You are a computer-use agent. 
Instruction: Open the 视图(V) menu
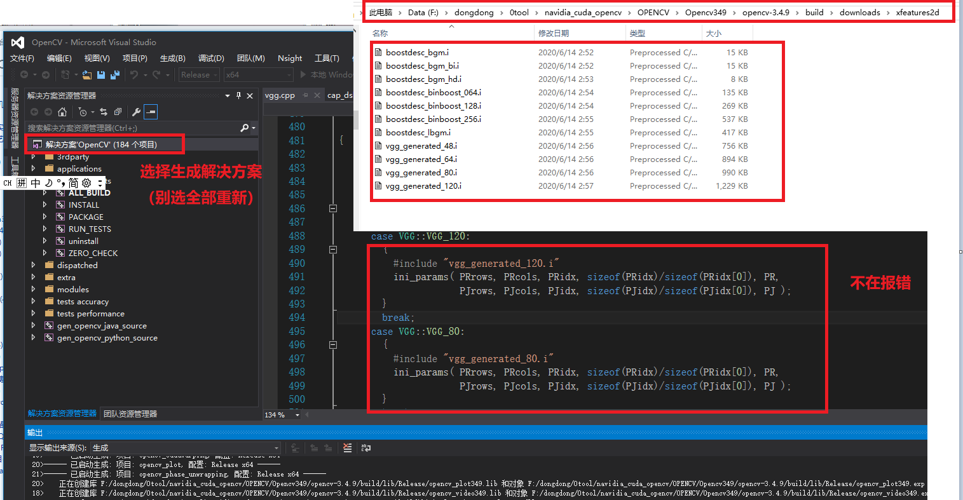click(97, 58)
